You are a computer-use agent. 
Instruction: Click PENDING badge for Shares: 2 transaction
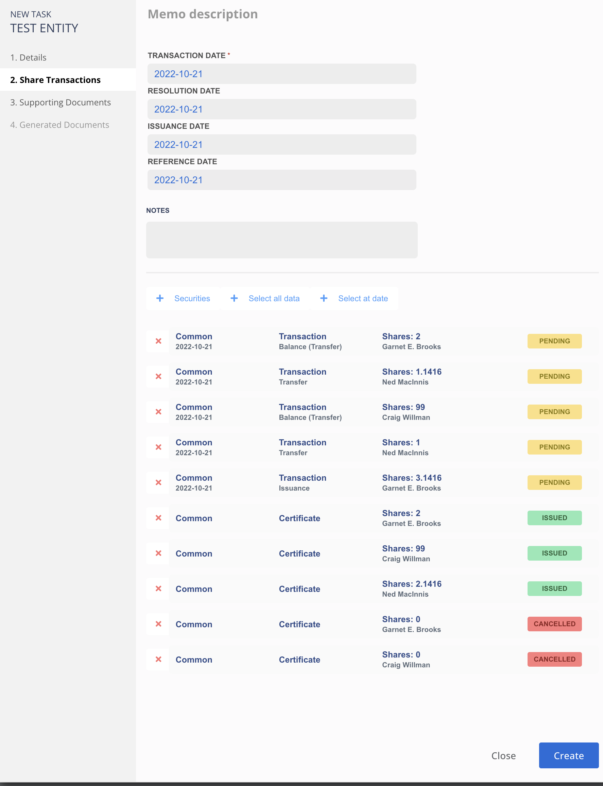click(x=554, y=341)
